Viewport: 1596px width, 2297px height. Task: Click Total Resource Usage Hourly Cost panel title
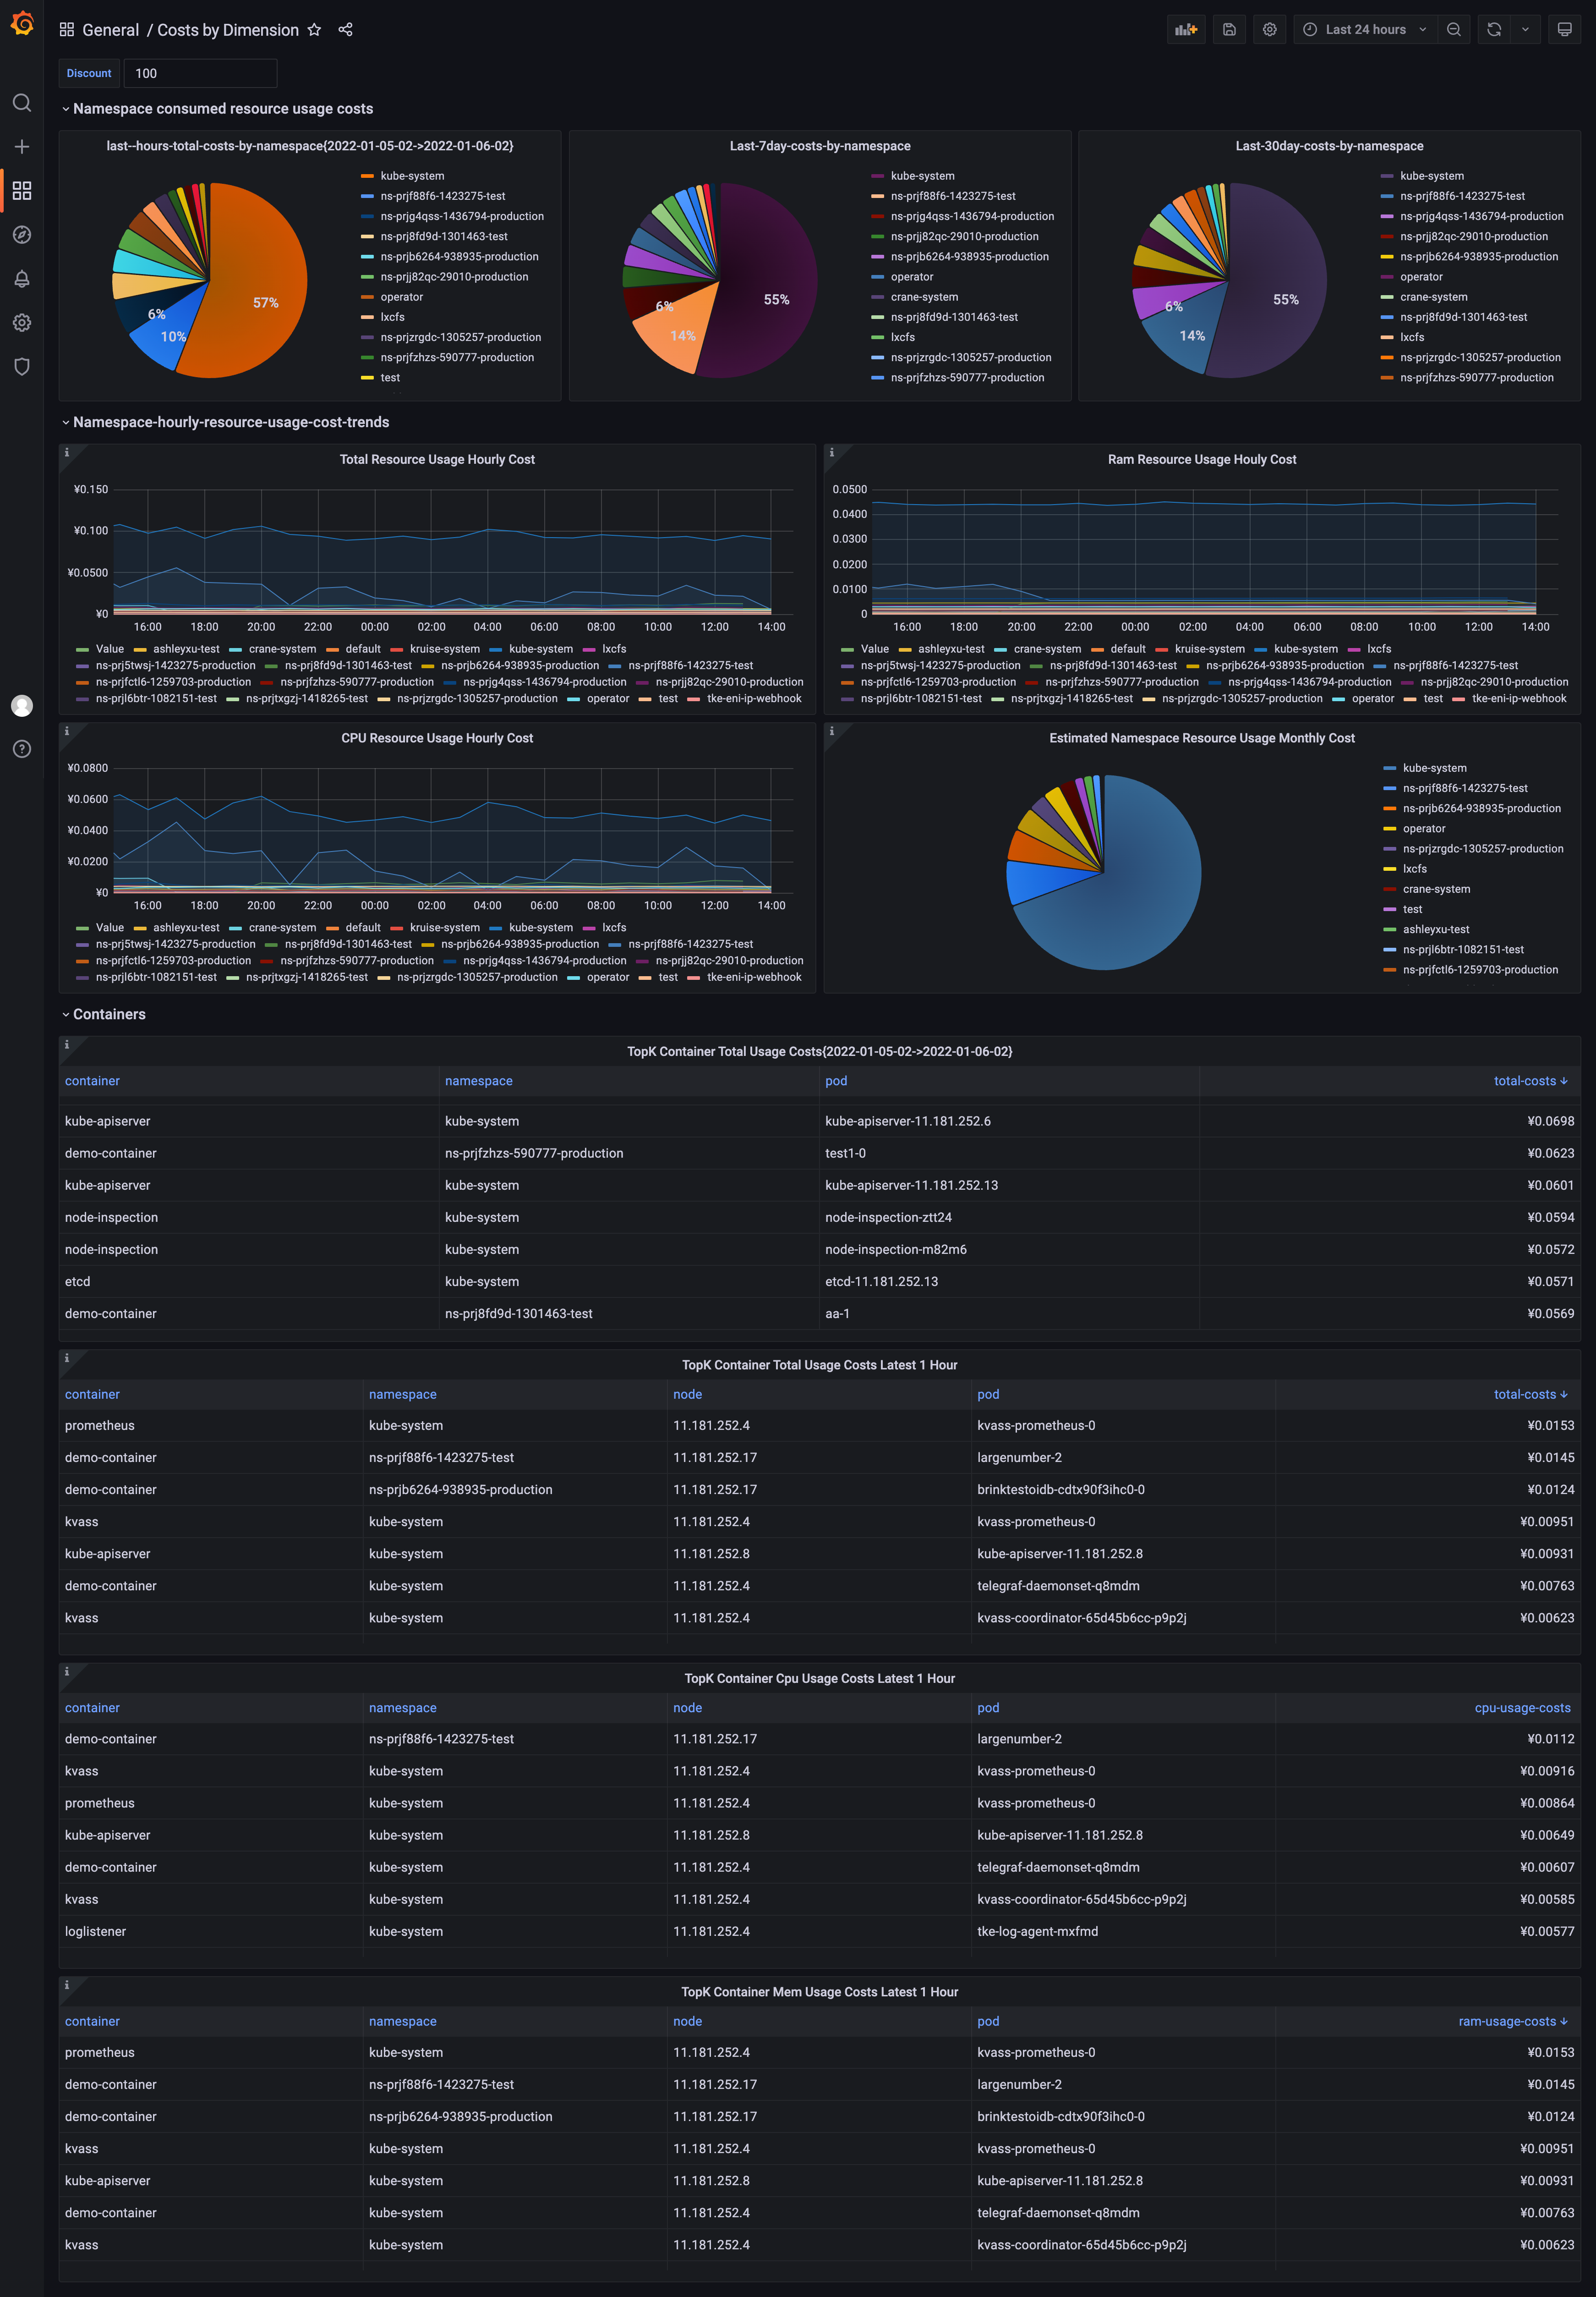(x=437, y=459)
